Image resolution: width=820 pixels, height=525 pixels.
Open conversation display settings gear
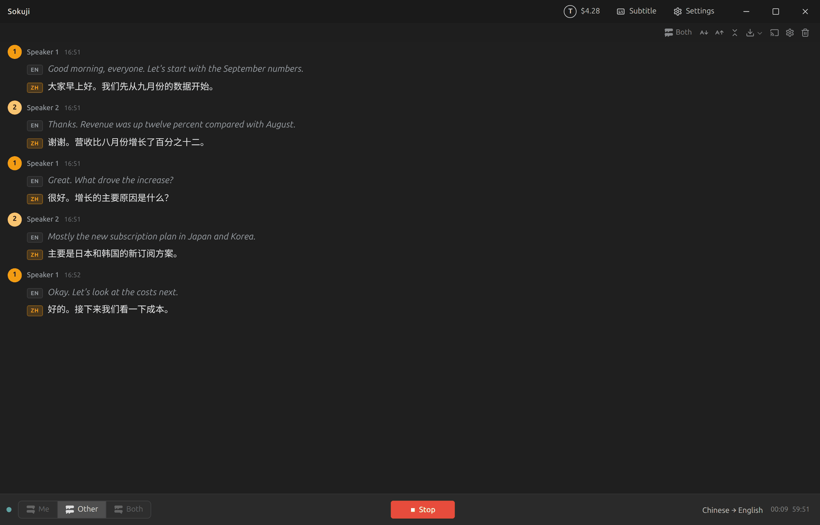click(x=790, y=32)
